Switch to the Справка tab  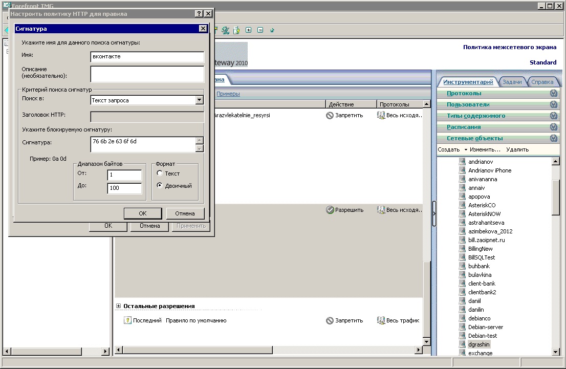tap(542, 82)
